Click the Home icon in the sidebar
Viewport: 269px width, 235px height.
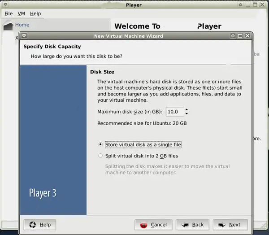pos(8,26)
